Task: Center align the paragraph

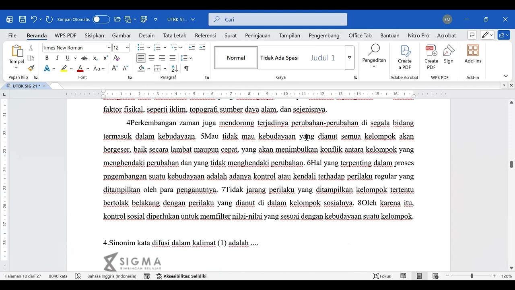Action: pyautogui.click(x=151, y=58)
